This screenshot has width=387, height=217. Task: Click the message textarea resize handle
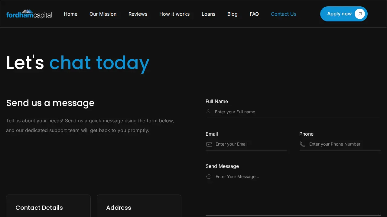click(379, 213)
